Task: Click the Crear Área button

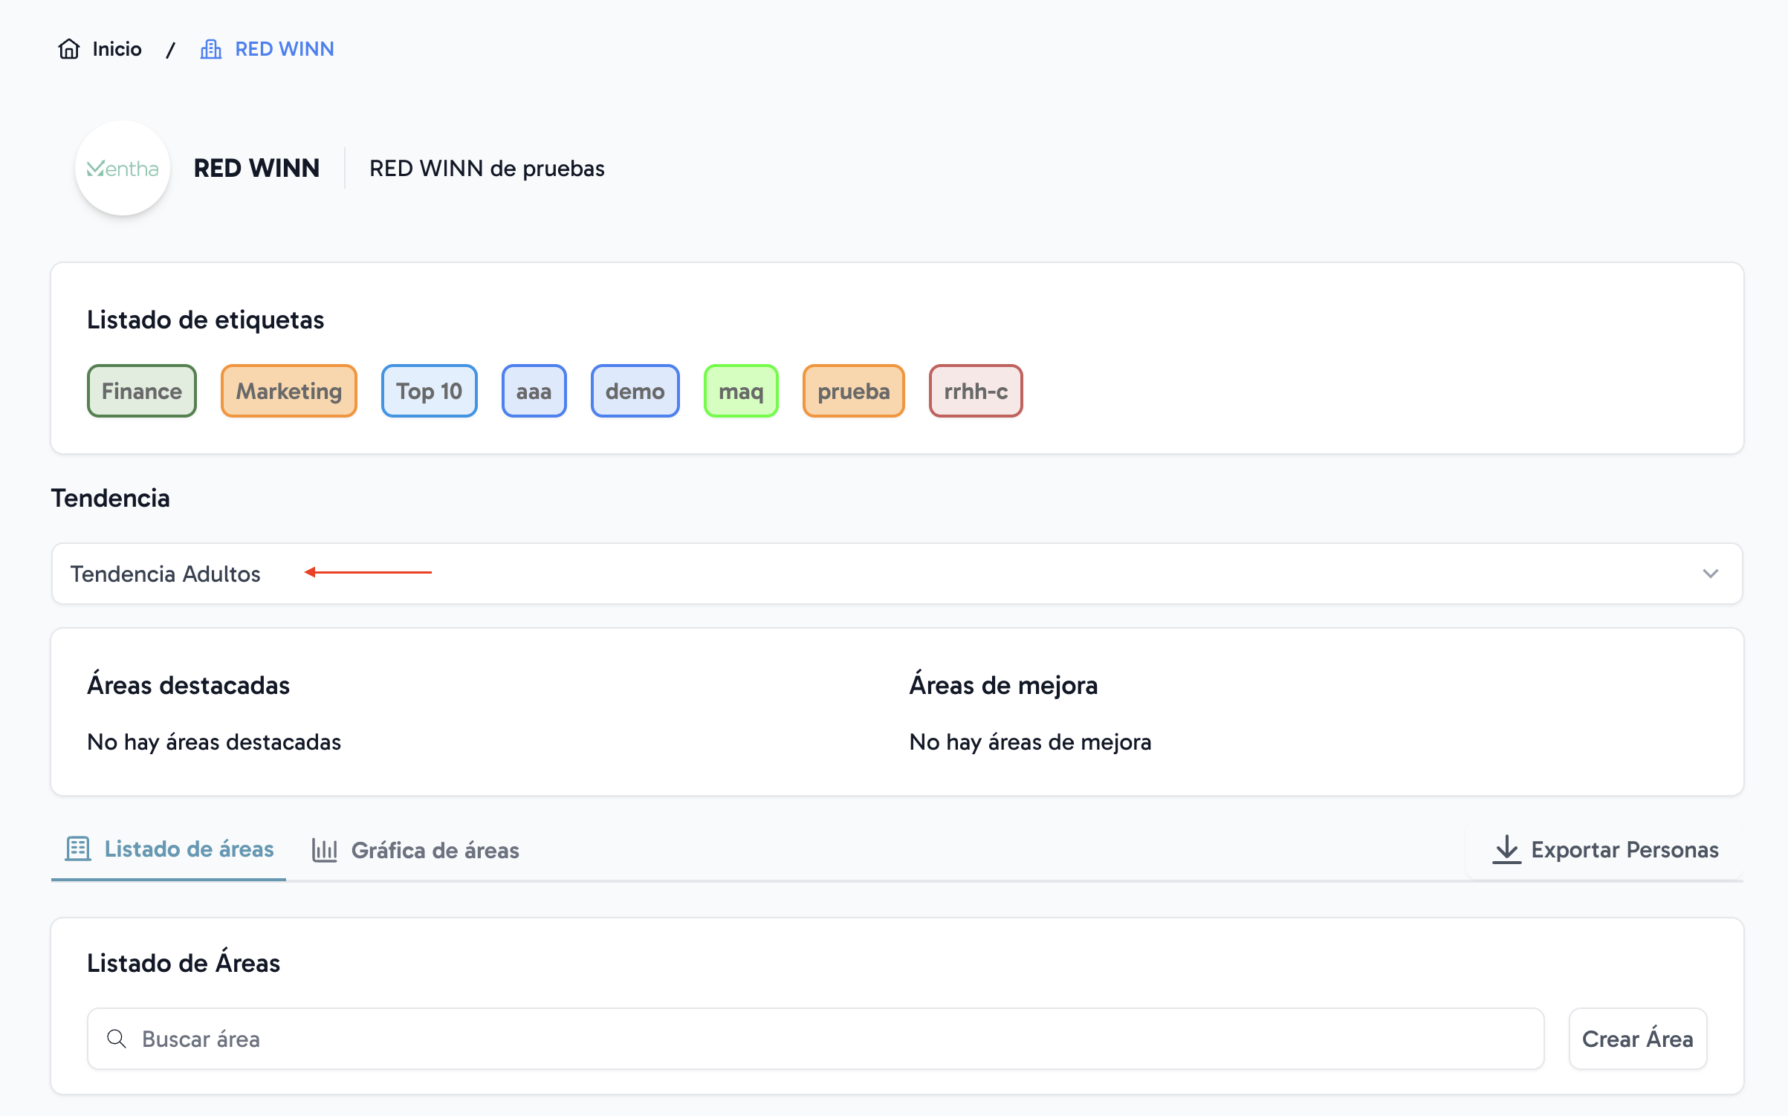Action: click(x=1638, y=1039)
